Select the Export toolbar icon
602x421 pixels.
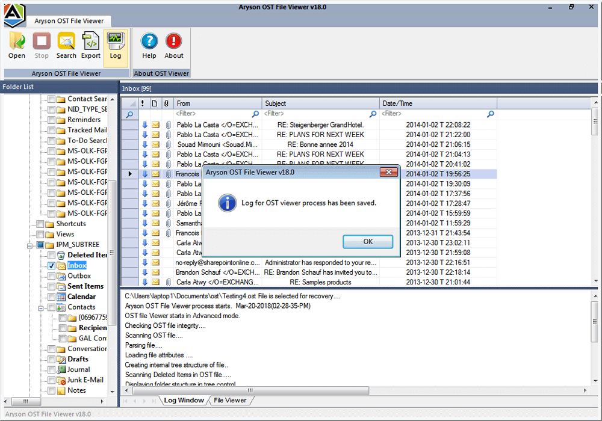point(91,41)
